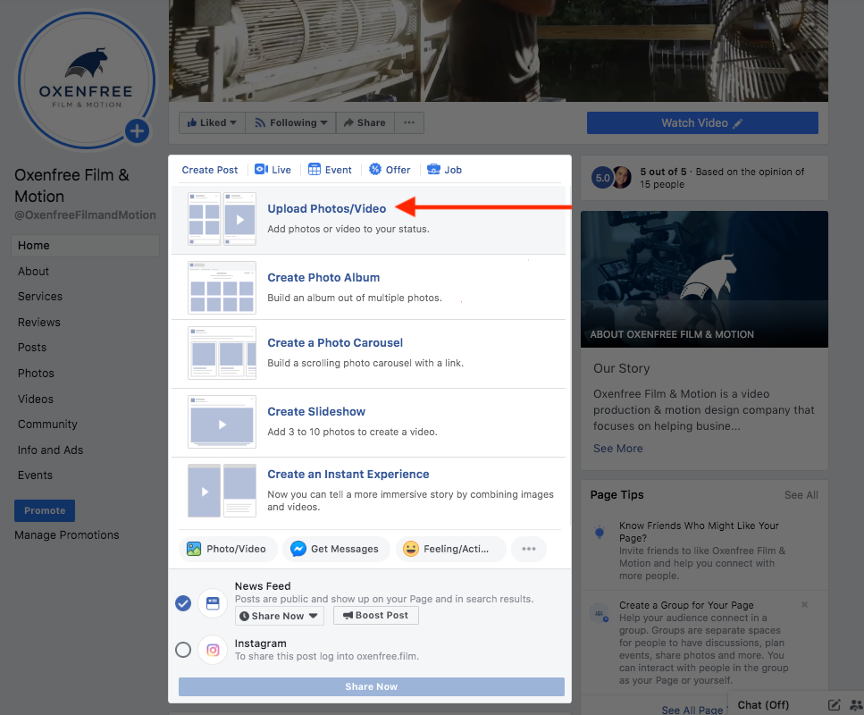Screen dimensions: 864x715
Task: Click the Photo/Video pill button
Action: 228,549
